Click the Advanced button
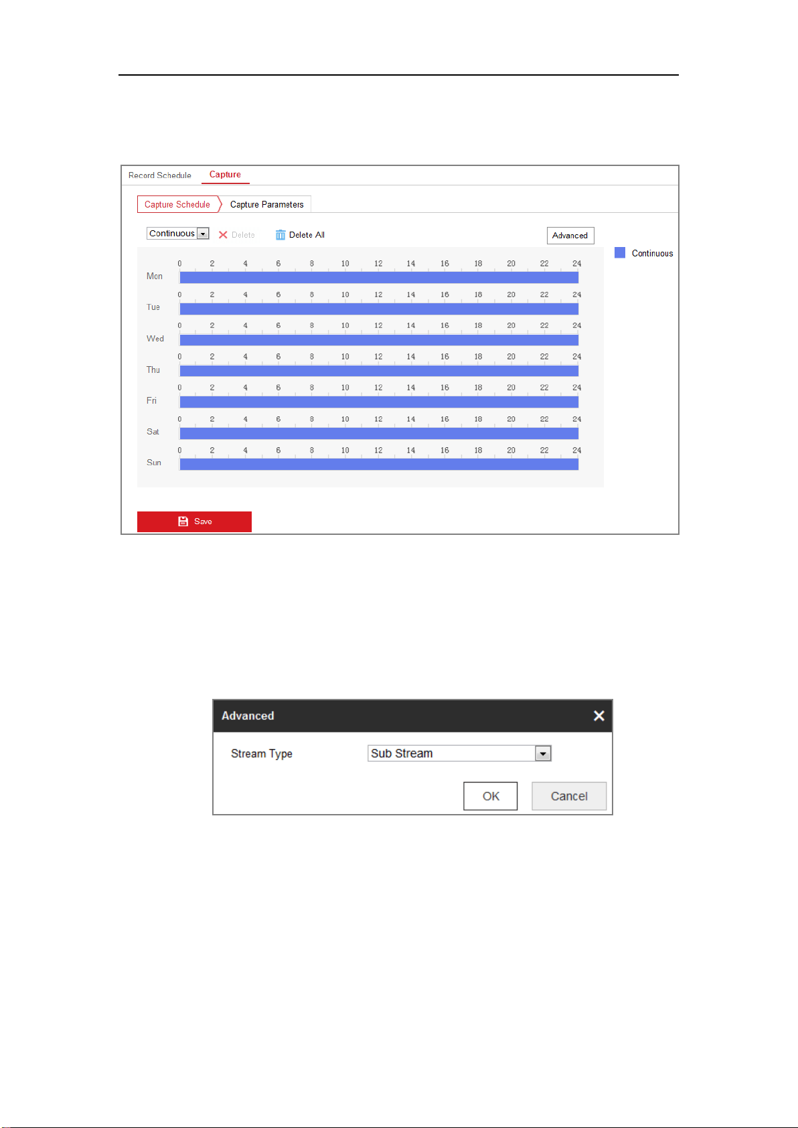Screen dimensions: 798x1128 570,236
